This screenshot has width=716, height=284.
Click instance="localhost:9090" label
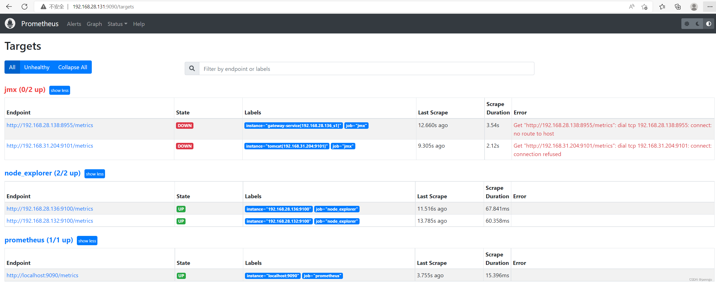coord(273,276)
